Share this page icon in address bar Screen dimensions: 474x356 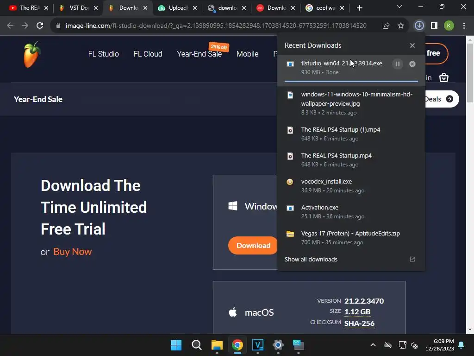(x=386, y=25)
